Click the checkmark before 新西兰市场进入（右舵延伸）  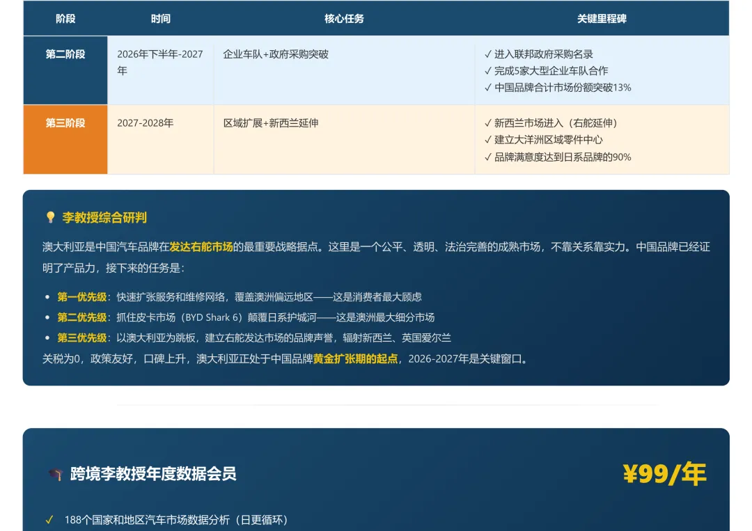point(486,122)
